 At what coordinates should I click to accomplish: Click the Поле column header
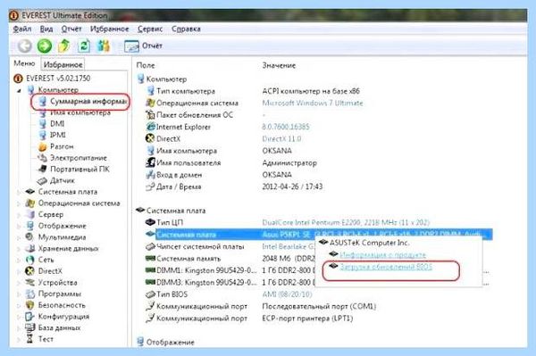(x=146, y=65)
